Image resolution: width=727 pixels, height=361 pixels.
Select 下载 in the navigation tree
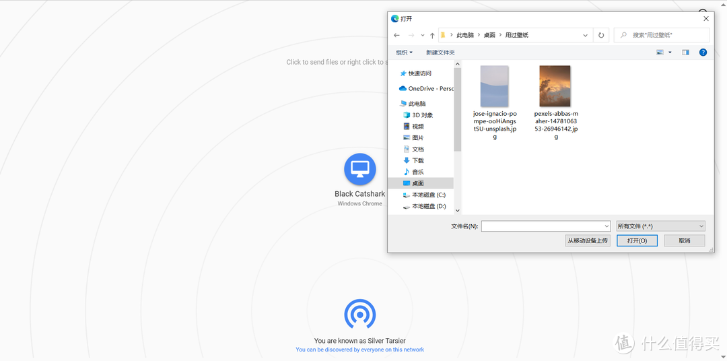tap(418, 160)
